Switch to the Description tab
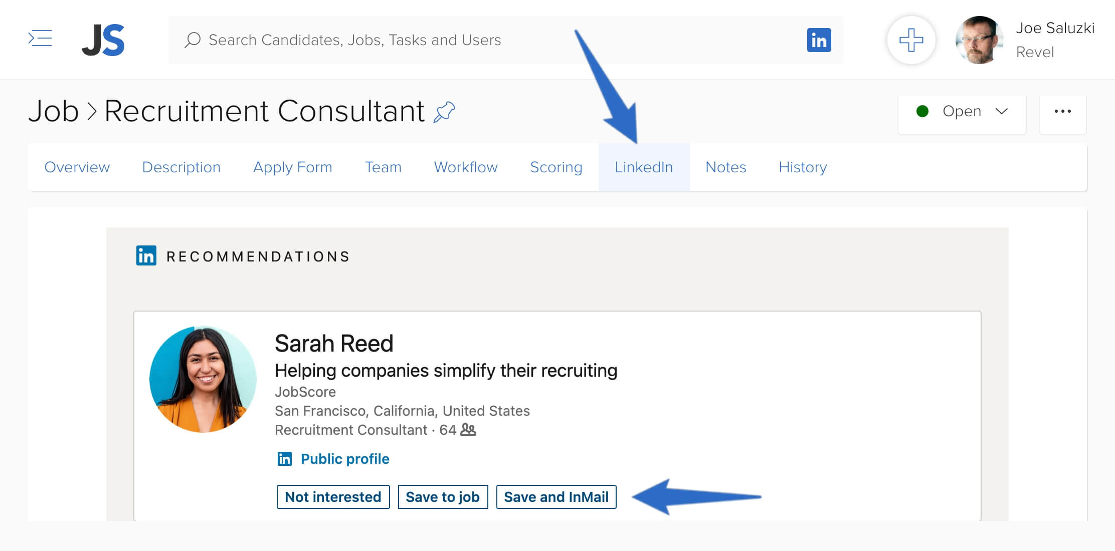Image resolution: width=1115 pixels, height=551 pixels. tap(181, 167)
